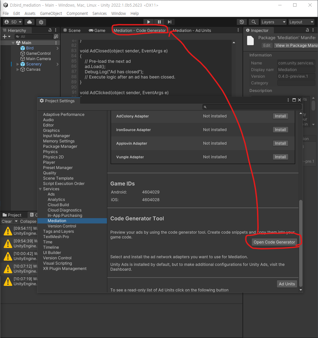318x338 pixels.
Task: Open the Hierarchy create plus dropdown
Action: (6, 37)
